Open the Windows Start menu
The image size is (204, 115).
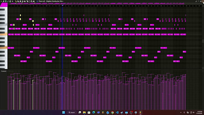tap(64, 113)
